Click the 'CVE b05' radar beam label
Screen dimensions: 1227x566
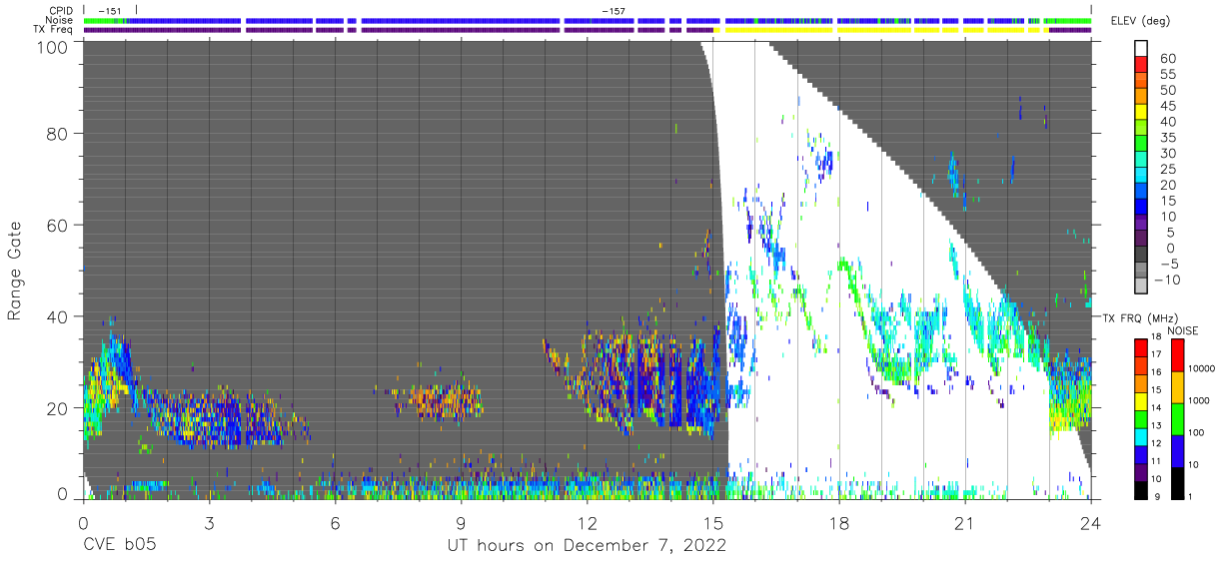click(x=118, y=546)
